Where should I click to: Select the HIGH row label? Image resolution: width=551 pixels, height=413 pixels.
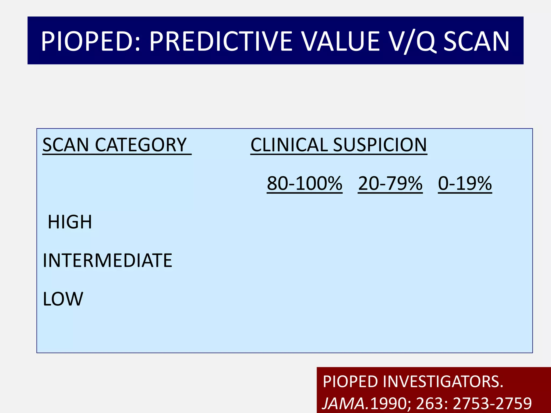(70, 222)
